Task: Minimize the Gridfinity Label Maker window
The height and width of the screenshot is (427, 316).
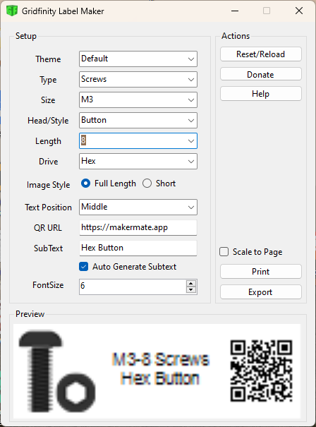Action: click(x=235, y=11)
